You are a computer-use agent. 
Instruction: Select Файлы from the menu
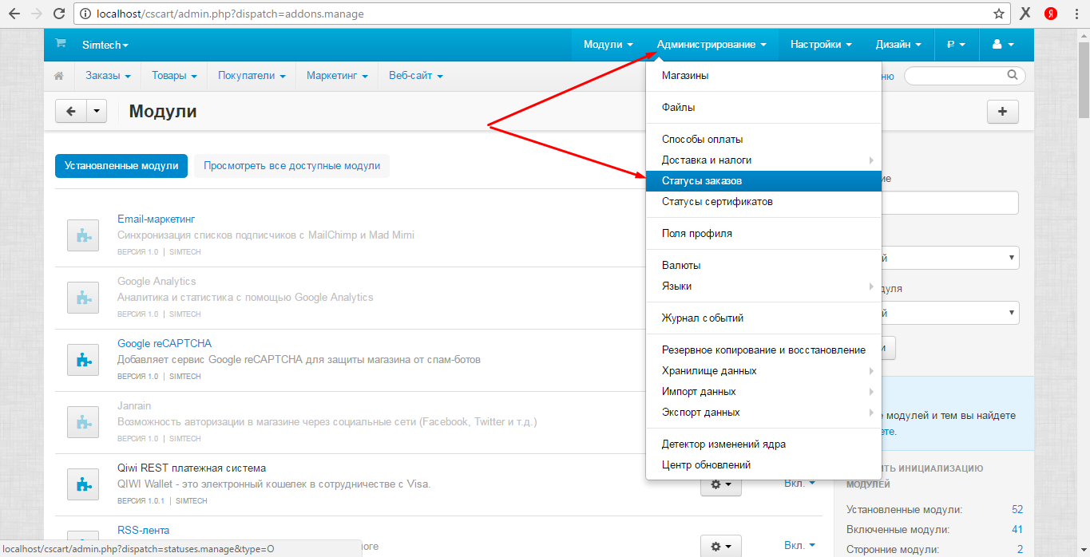pos(763,107)
